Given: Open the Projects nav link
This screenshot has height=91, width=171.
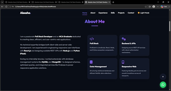Looking at the screenshot, I should pos(121,13).
